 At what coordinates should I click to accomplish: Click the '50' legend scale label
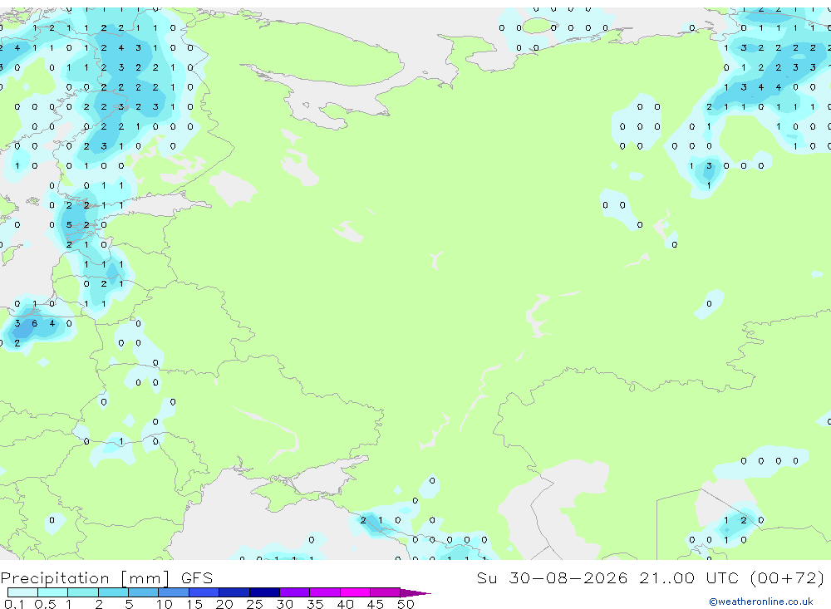pyautogui.click(x=406, y=604)
